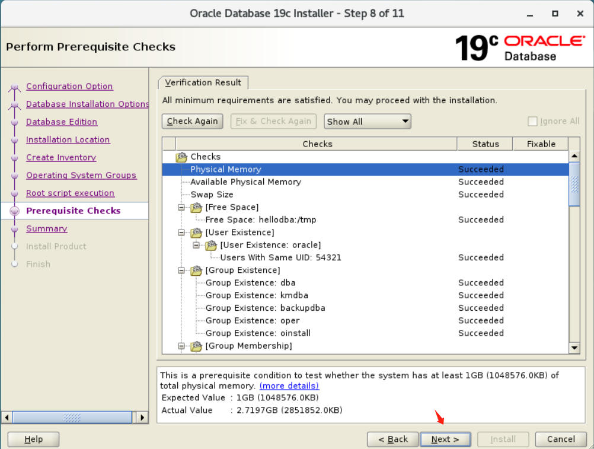Click the Check Again button
Image resolution: width=594 pixels, height=449 pixels.
pyautogui.click(x=193, y=121)
